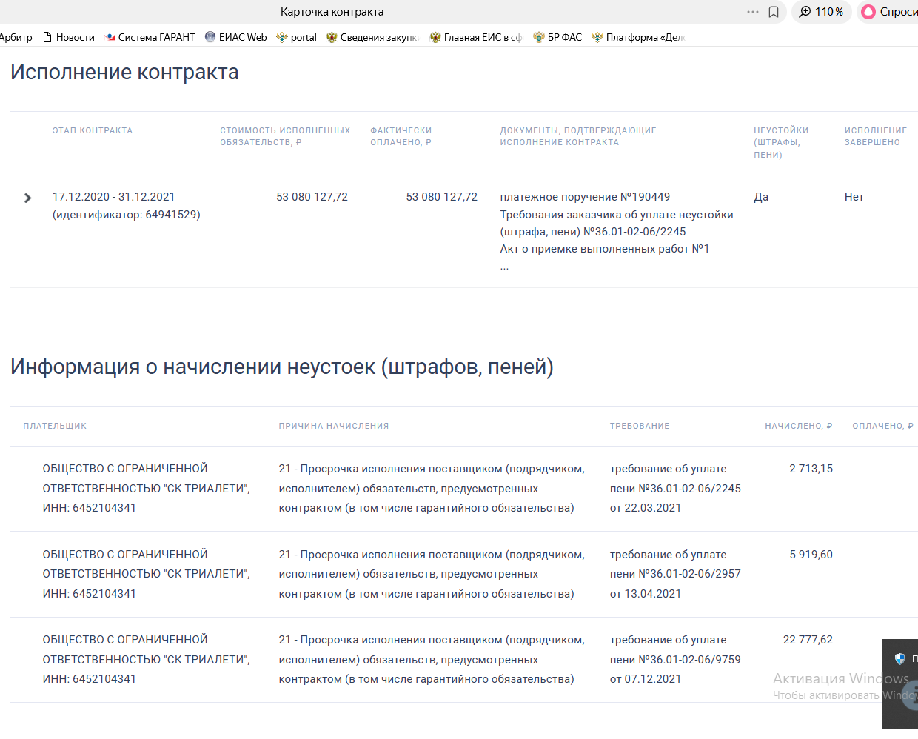
Task: Click the requirement №36.01-02-06/9759 от 07.12.2021
Action: click(x=675, y=659)
